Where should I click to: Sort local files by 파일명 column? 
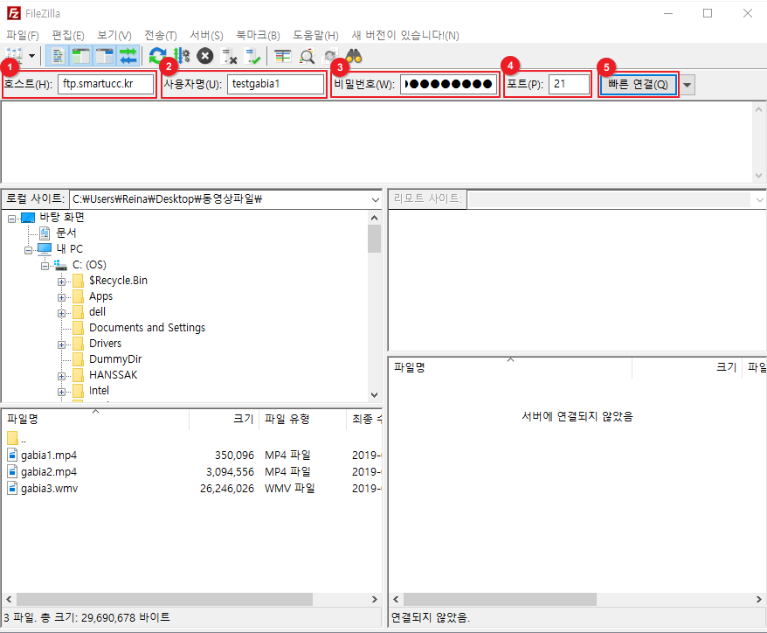95,419
